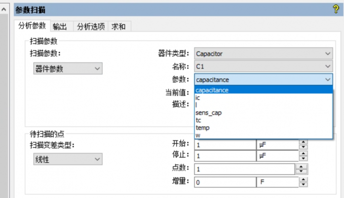344x198 pixels.
Task: Click the 停止 stop value field
Action: click(x=225, y=156)
